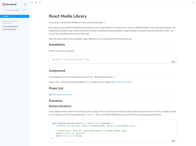Open the Storybook settings gear menu
This screenshot has width=196, height=146.
(x=25, y=4)
